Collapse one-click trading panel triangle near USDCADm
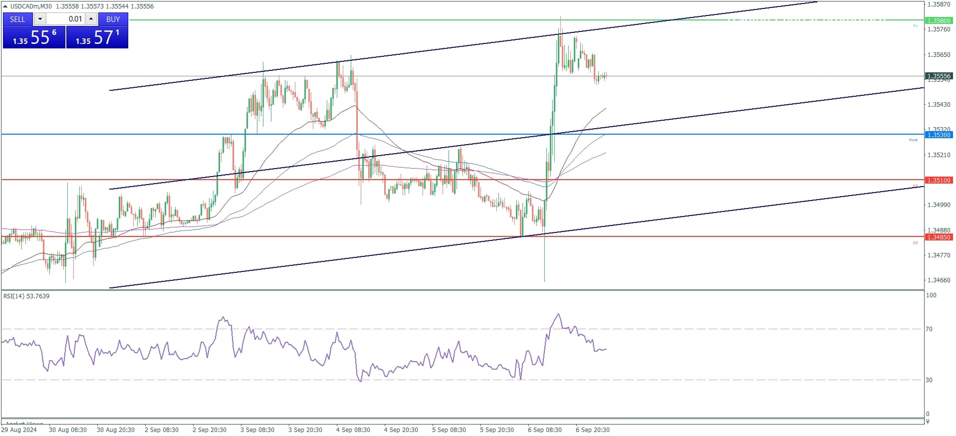This screenshot has width=956, height=436. [x=5, y=6]
